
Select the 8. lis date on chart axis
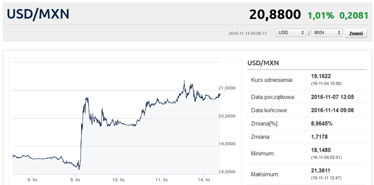(x=32, y=179)
